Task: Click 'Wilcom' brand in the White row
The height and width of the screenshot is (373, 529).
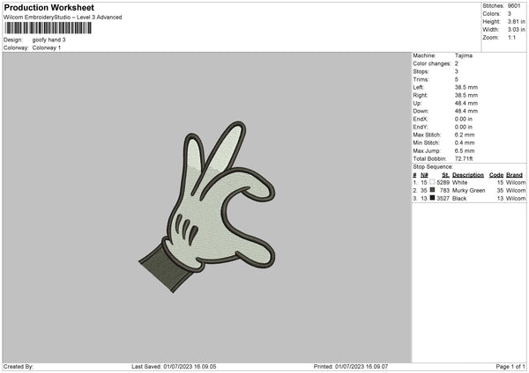Action: 516,182
